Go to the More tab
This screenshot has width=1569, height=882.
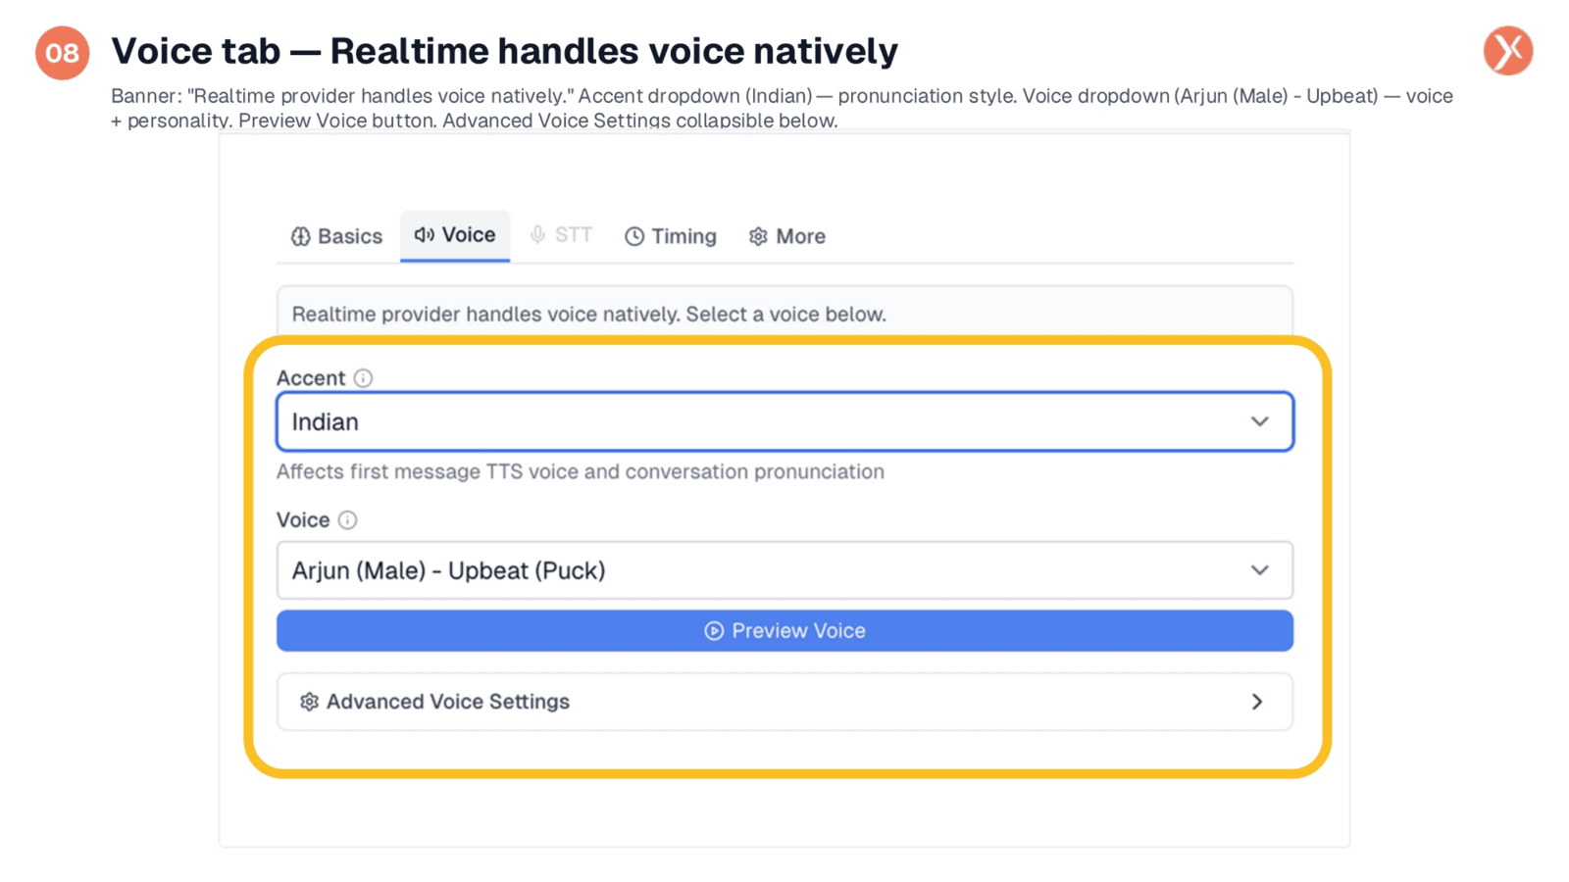click(x=787, y=236)
